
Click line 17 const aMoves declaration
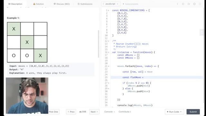[x=128, y=55]
